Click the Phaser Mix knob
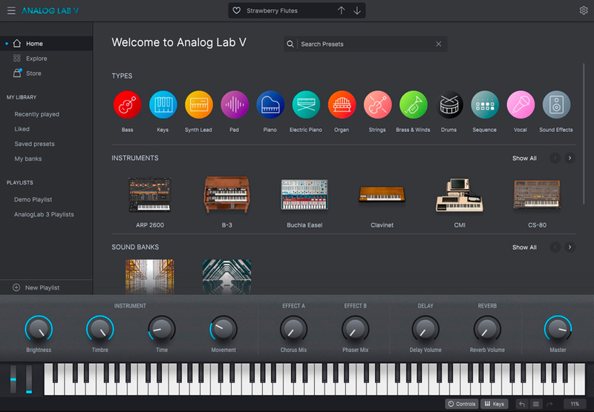The image size is (594, 412). tap(356, 329)
